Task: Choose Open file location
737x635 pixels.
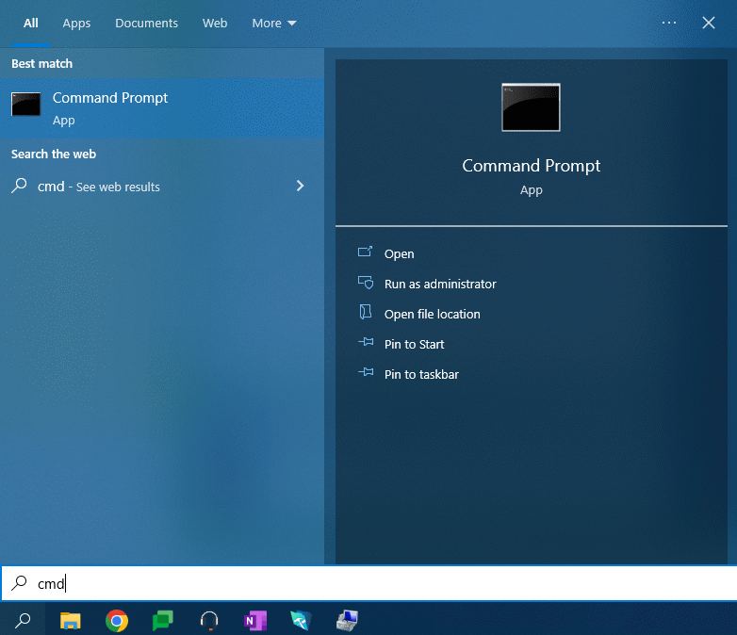Action: coord(432,314)
